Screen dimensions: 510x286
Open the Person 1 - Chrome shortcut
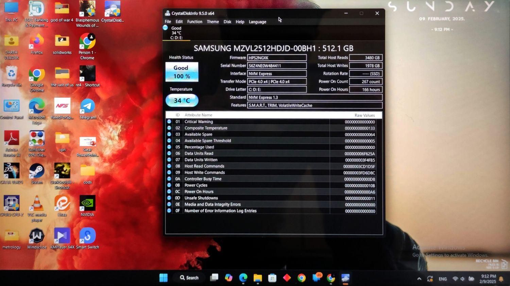point(87,46)
